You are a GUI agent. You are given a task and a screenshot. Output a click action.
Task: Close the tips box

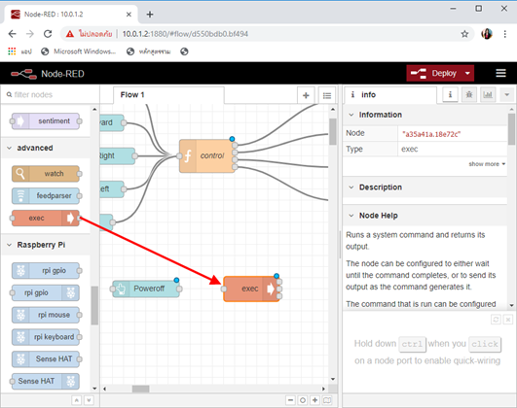(x=508, y=320)
